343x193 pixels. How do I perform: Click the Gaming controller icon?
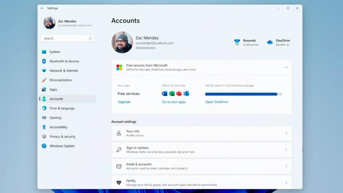pyautogui.click(x=44, y=118)
